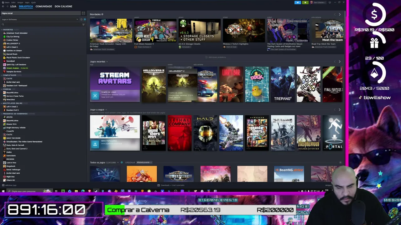401x225 pixels.
Task: Switch to collections grid view icon
Action: [x=83, y=13]
